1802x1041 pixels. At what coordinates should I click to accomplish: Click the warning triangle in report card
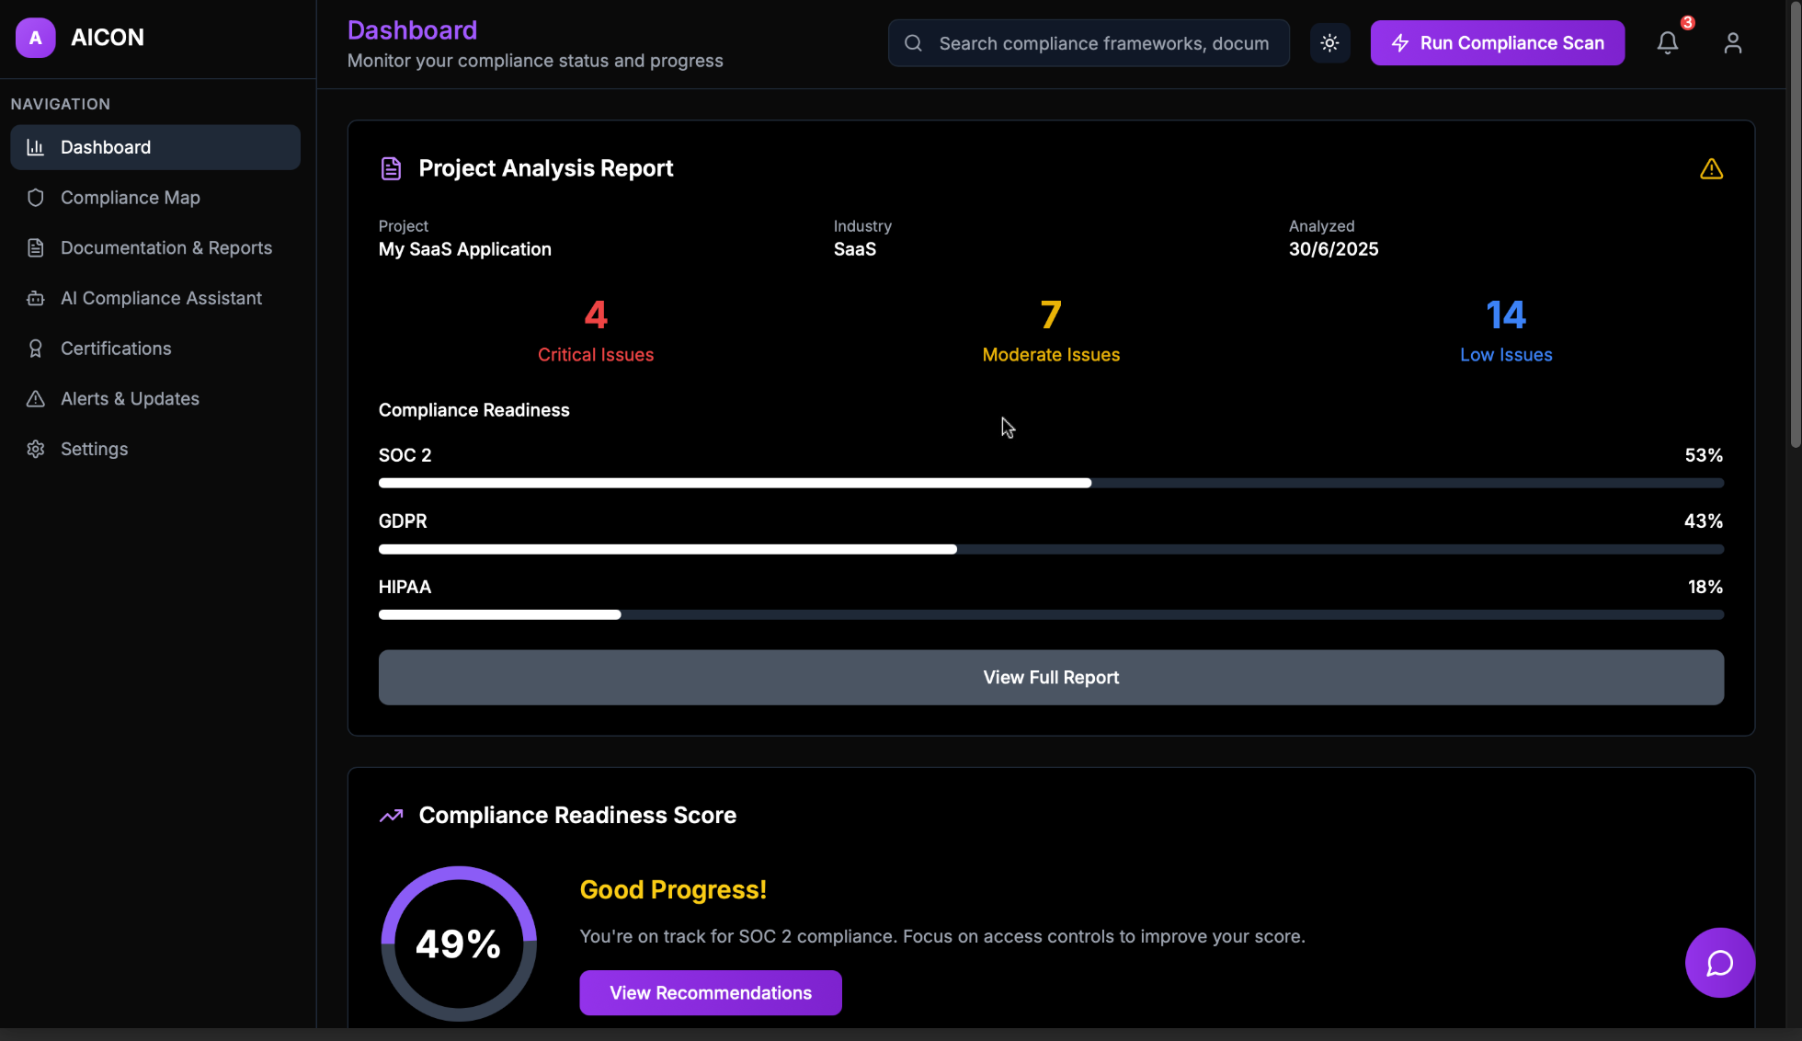1711,169
